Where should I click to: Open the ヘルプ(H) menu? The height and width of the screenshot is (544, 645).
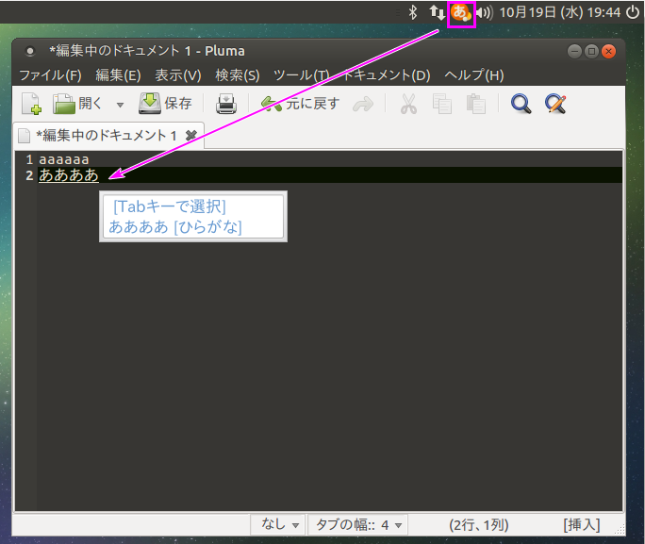(x=474, y=75)
